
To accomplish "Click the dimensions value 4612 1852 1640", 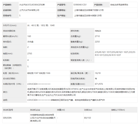I will 41,25.
